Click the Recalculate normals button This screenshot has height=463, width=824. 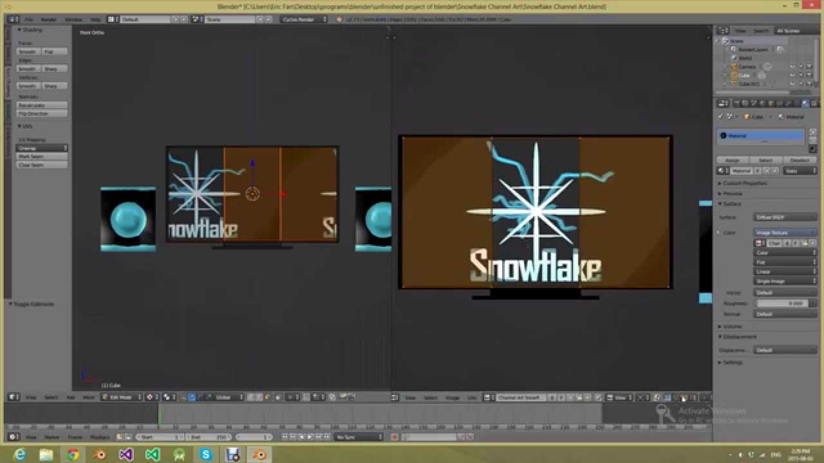pyautogui.click(x=42, y=105)
